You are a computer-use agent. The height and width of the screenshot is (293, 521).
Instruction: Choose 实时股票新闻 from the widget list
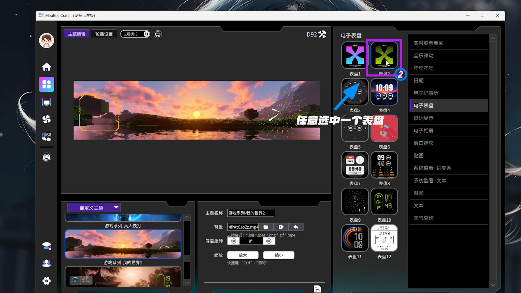449,43
